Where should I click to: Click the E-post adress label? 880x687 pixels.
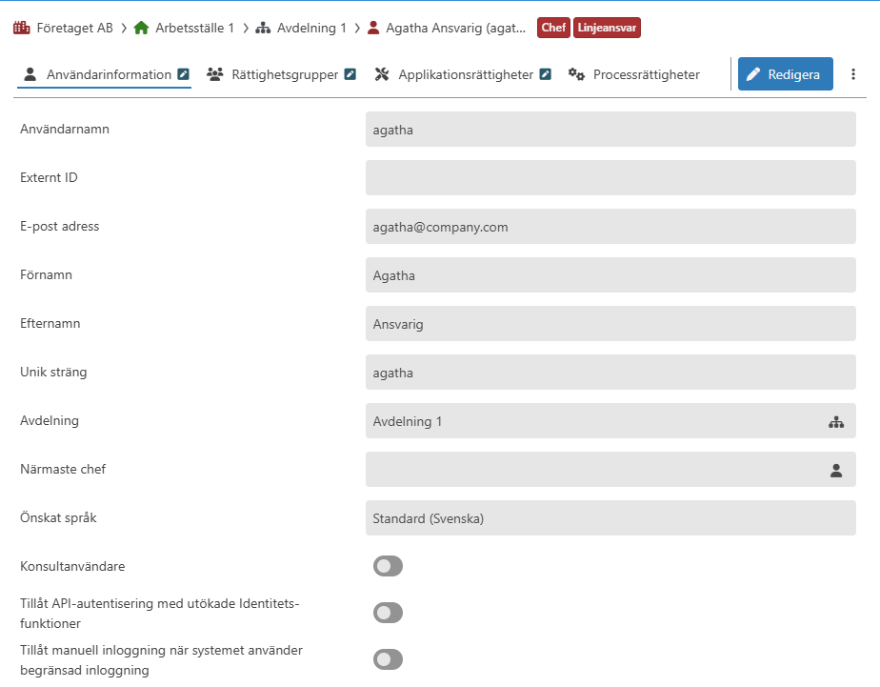tap(59, 226)
